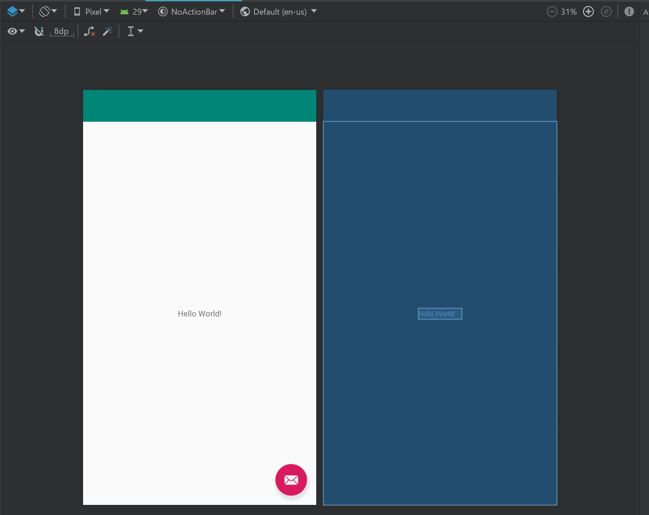Open the warnings and errors panel
This screenshot has width=649, height=515.
[x=629, y=11]
